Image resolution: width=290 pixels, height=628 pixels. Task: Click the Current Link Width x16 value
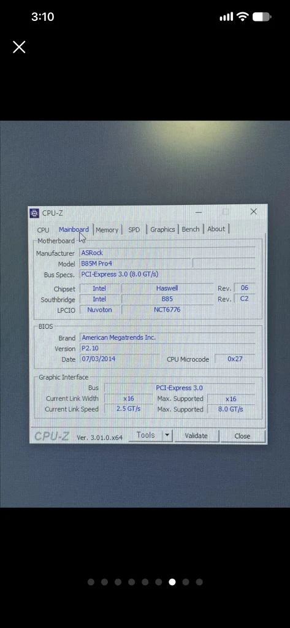(129, 399)
